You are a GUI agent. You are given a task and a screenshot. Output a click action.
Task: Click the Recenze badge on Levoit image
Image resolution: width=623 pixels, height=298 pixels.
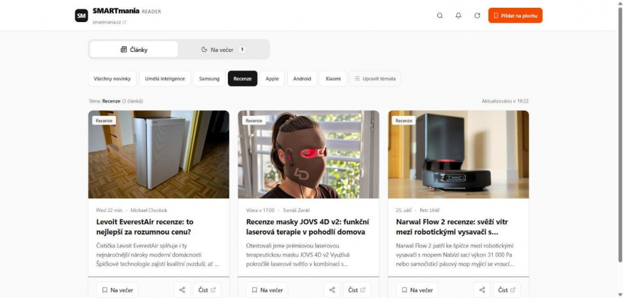[x=104, y=121]
